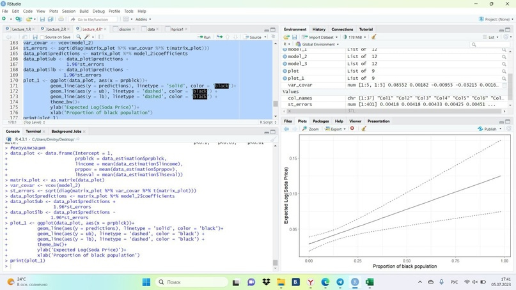Click the Publish button in the Plots pane
The width and height of the screenshot is (516, 290).
click(490, 129)
